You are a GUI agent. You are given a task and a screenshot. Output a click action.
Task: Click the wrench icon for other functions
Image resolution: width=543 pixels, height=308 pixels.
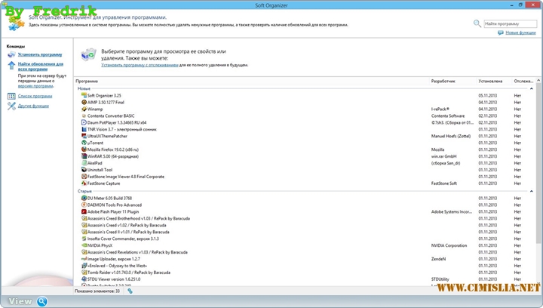pyautogui.click(x=11, y=106)
